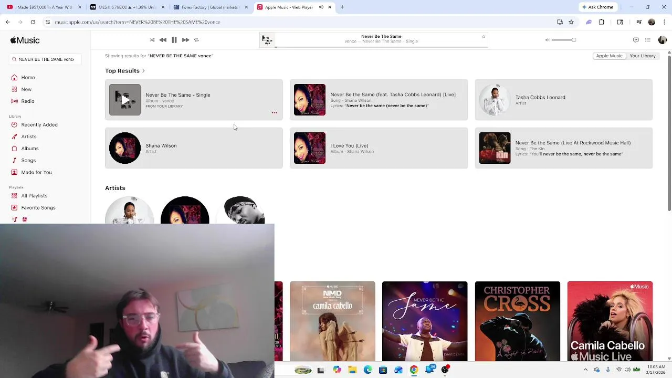Skip to the next track
The width and height of the screenshot is (672, 378).
[185, 40]
